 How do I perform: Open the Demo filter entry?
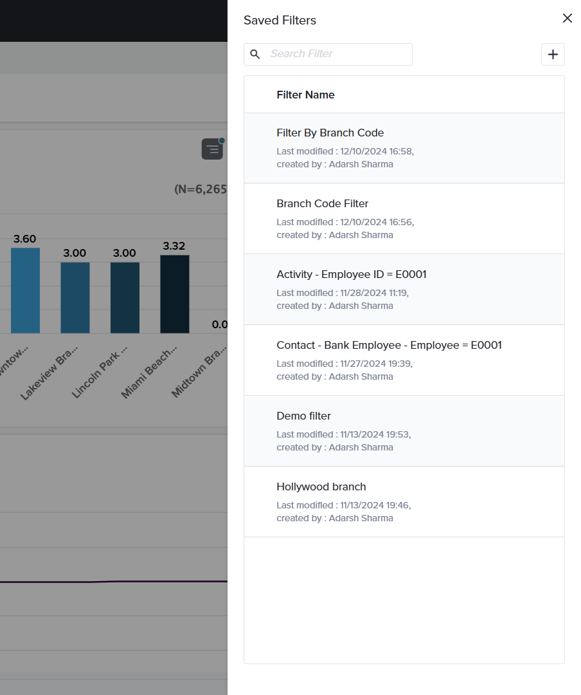pos(303,416)
